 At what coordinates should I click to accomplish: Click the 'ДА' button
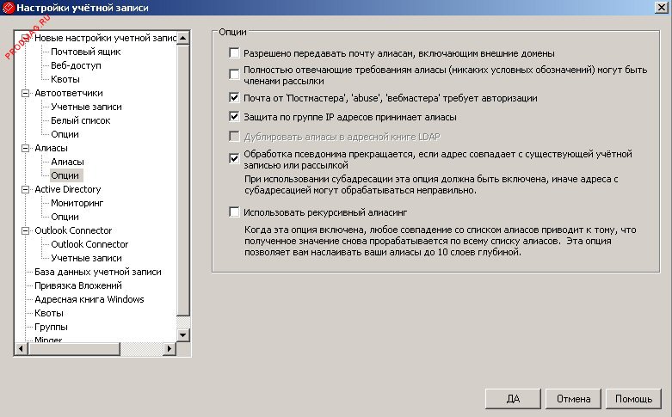click(x=513, y=399)
